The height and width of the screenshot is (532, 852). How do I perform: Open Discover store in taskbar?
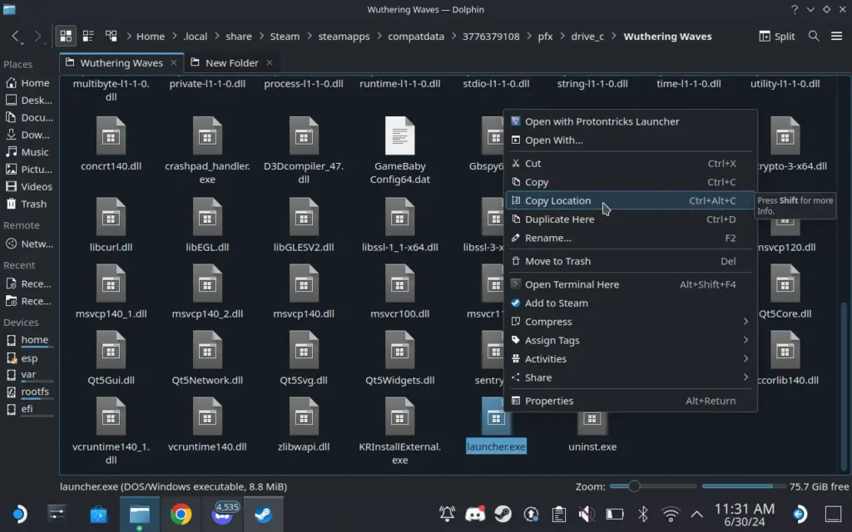pos(98,514)
